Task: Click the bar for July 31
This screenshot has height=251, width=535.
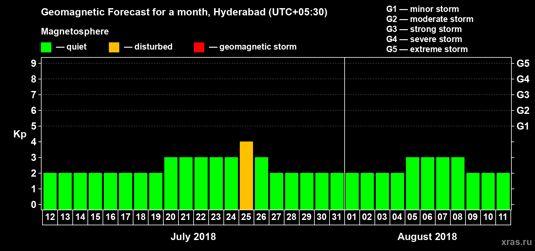Action: (x=337, y=191)
